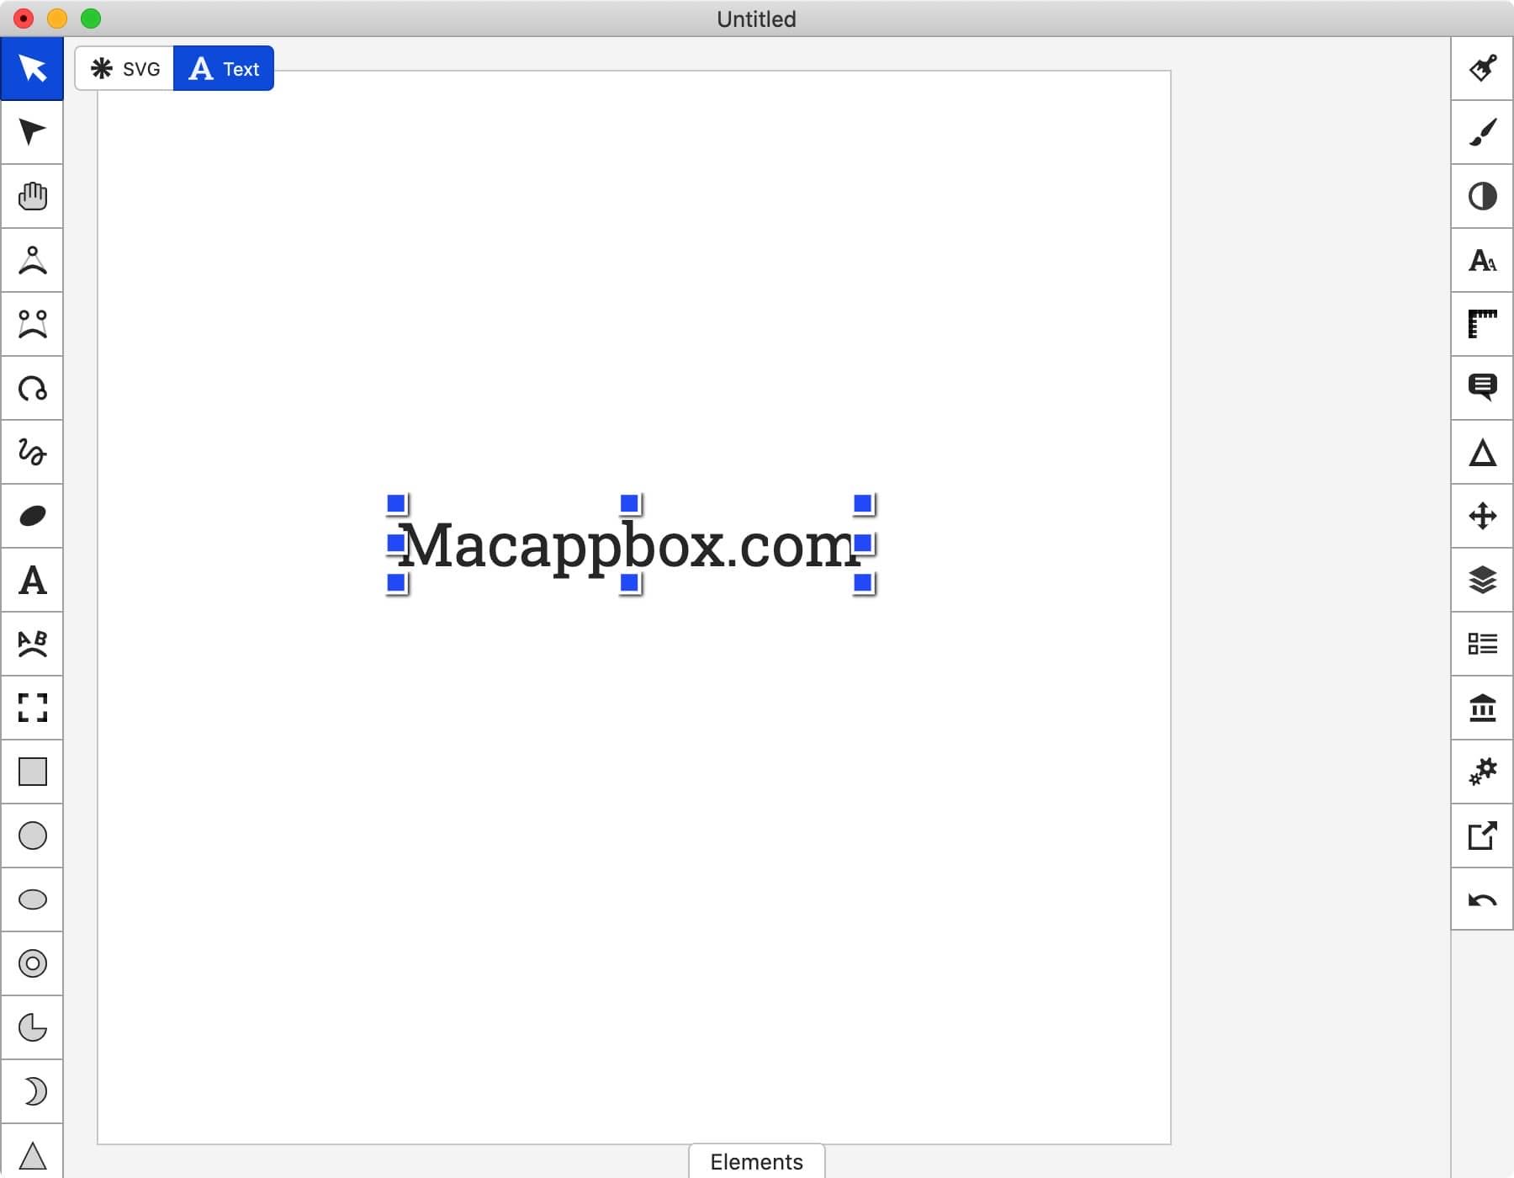The height and width of the screenshot is (1178, 1514).
Task: Click the top-left selection handle
Action: tap(396, 504)
